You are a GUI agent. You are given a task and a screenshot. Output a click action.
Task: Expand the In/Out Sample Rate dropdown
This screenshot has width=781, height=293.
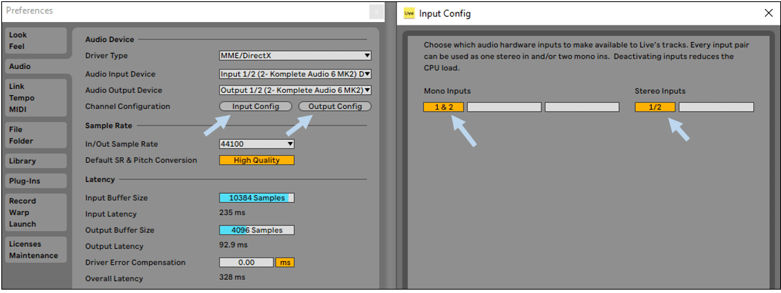pyautogui.click(x=257, y=144)
